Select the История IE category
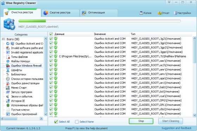197x131 pixels. pos(18,101)
